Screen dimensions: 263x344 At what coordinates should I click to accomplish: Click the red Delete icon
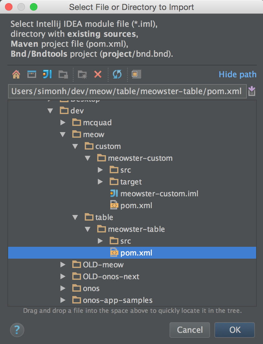coord(98,74)
